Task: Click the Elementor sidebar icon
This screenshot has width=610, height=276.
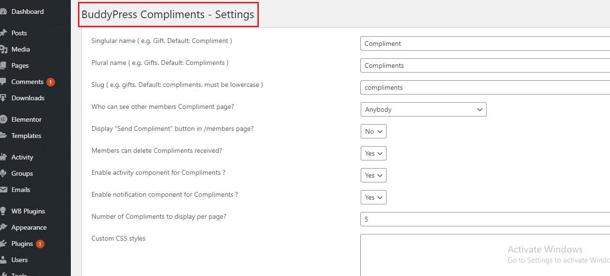Action: point(5,119)
